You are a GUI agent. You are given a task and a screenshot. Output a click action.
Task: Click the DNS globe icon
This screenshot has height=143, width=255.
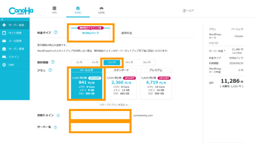[x=4, y=65]
